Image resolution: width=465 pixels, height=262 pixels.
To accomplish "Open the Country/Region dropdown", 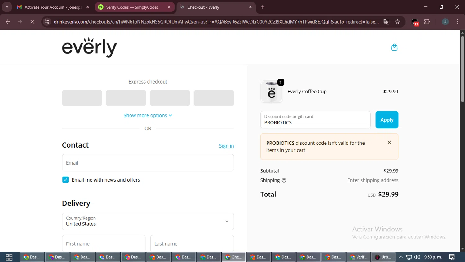I will (148, 221).
